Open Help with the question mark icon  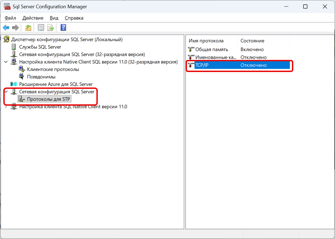64,28
